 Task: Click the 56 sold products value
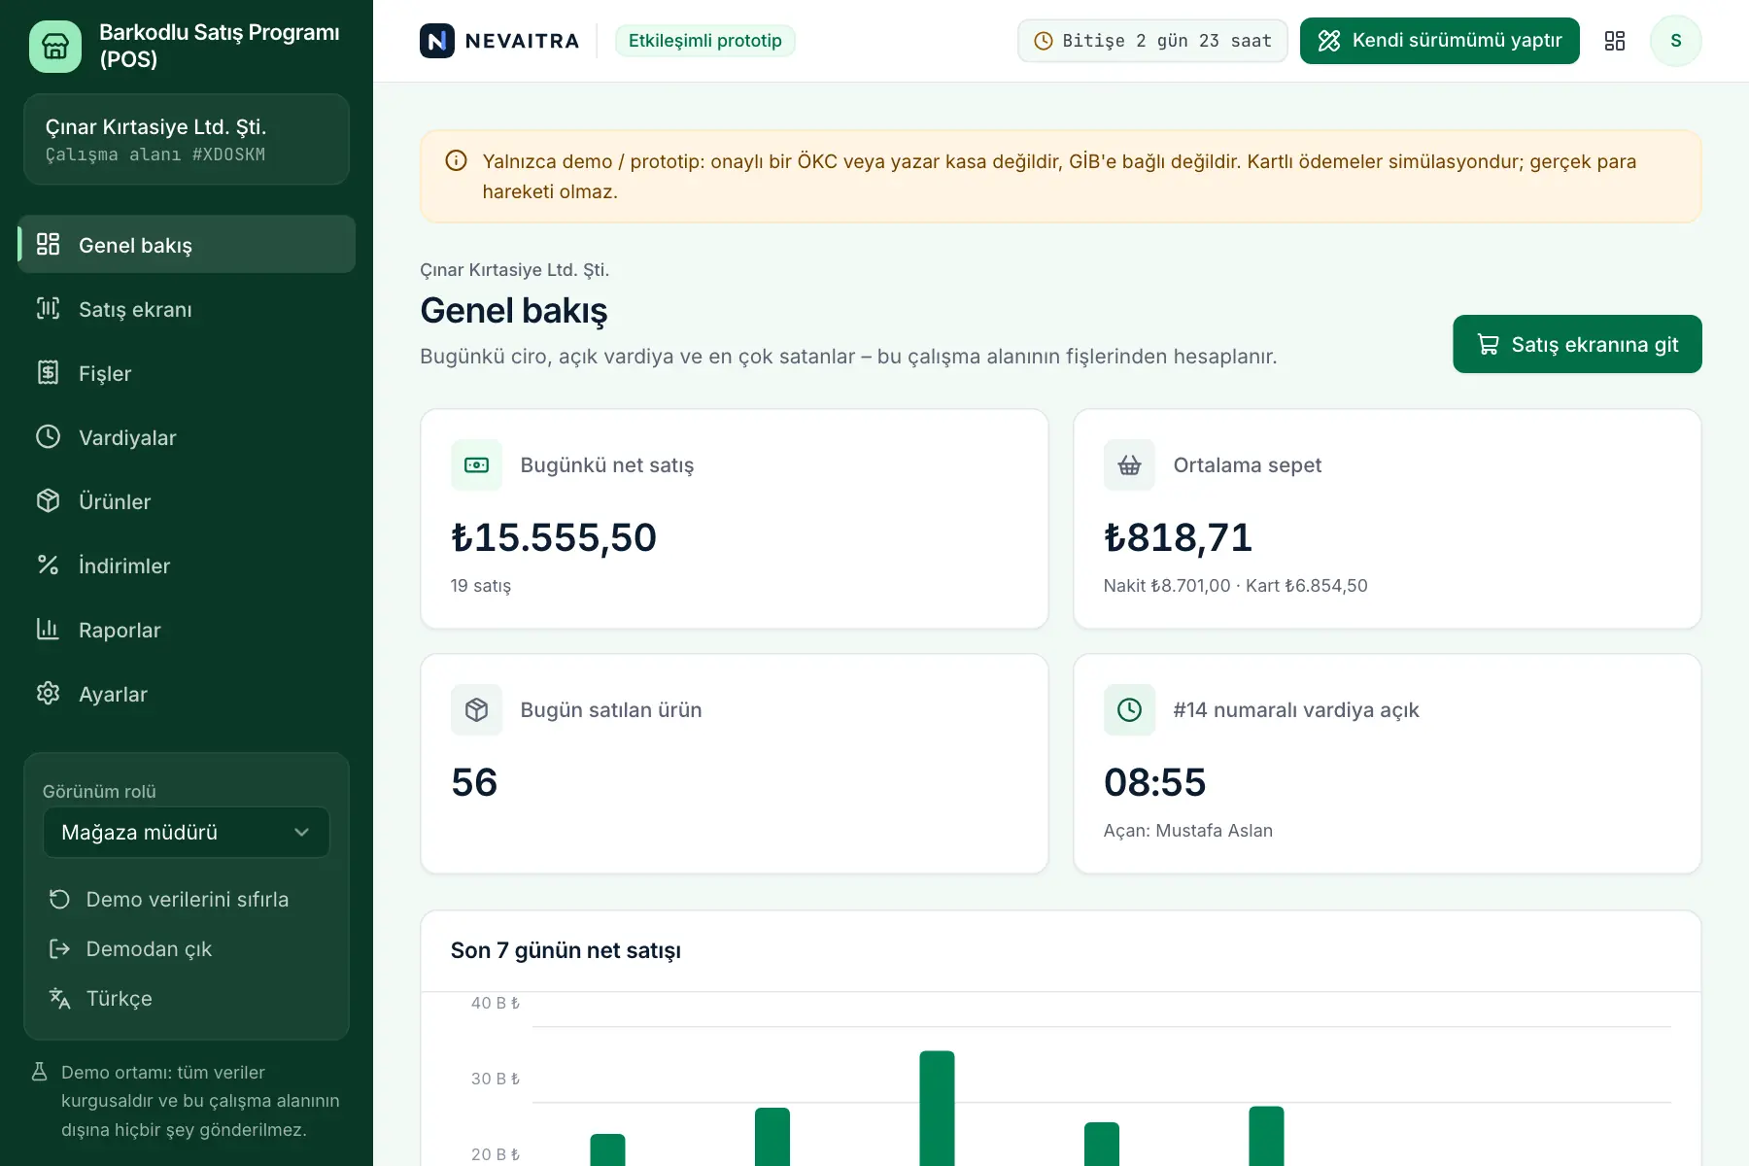click(474, 782)
